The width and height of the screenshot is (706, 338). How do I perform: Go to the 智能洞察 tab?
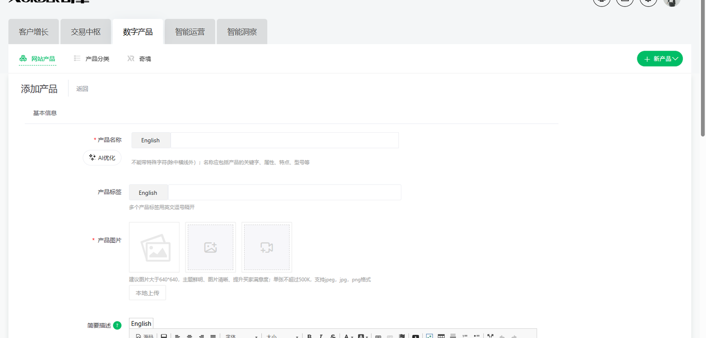point(242,32)
